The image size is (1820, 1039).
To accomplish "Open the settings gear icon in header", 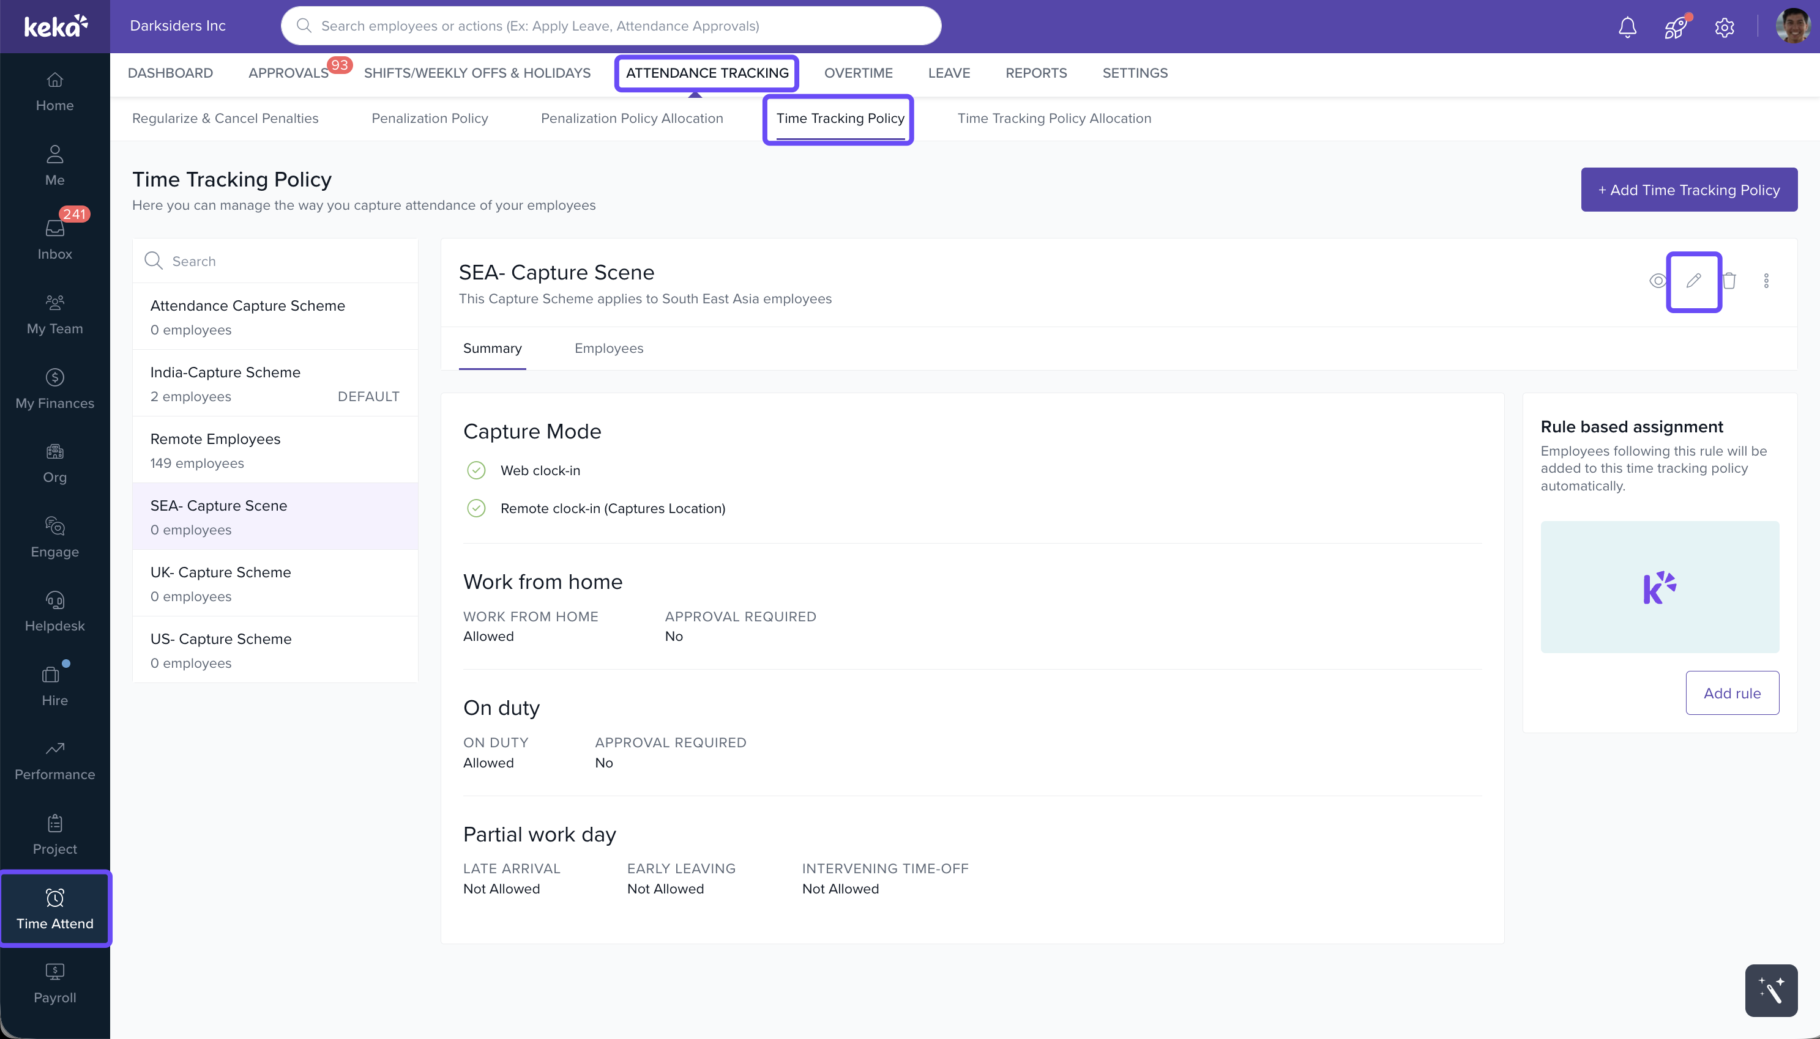I will point(1723,27).
